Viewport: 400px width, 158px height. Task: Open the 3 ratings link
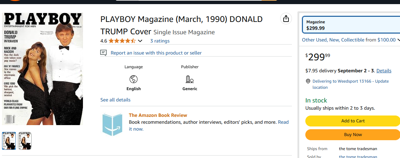tap(160, 41)
